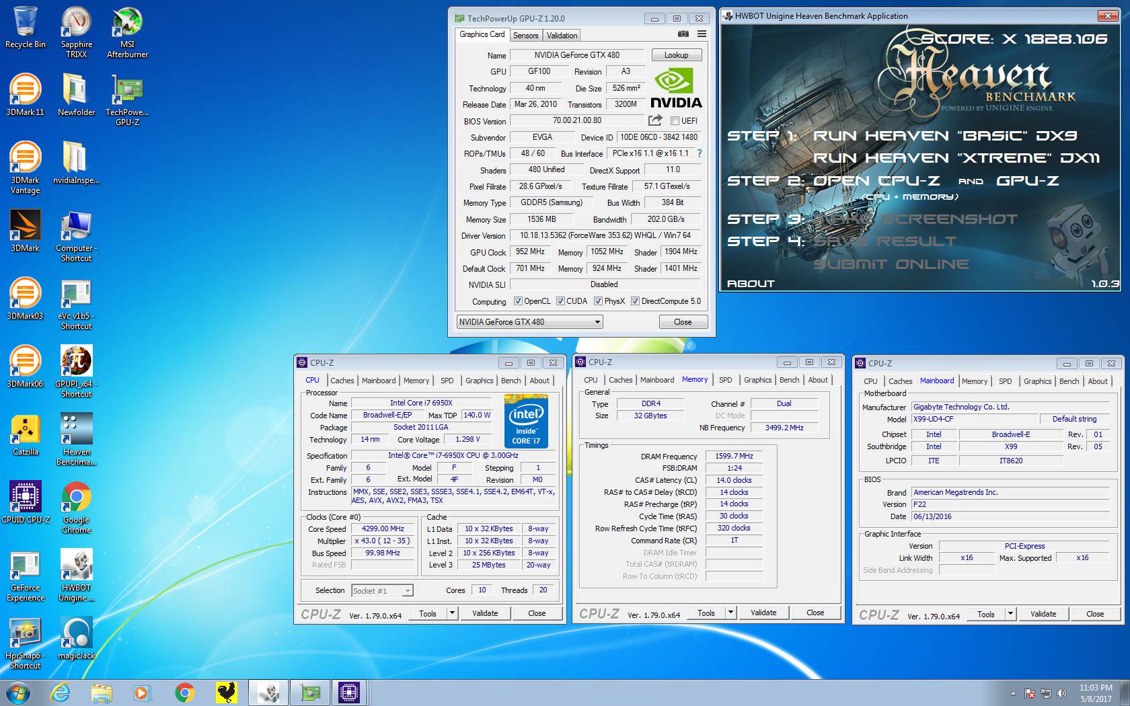
Task: Open Graphics tab in CPU tab window
Action: click(480, 381)
